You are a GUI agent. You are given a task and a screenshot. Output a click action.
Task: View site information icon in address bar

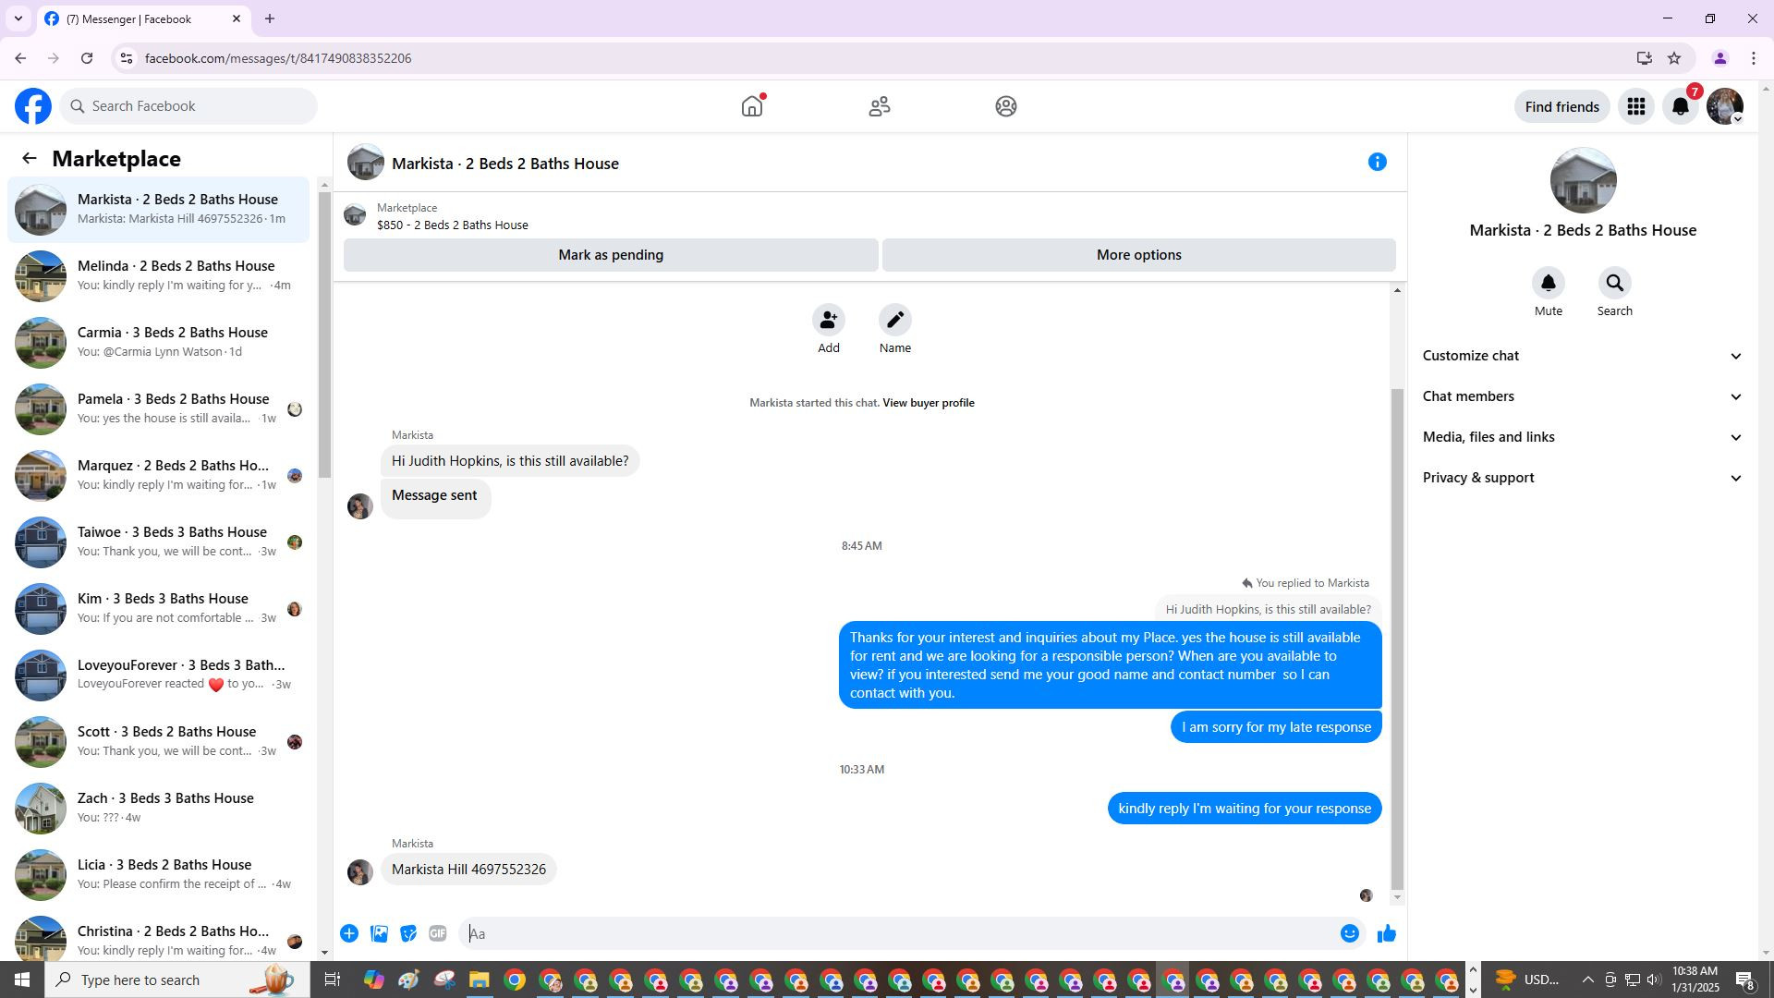point(127,58)
